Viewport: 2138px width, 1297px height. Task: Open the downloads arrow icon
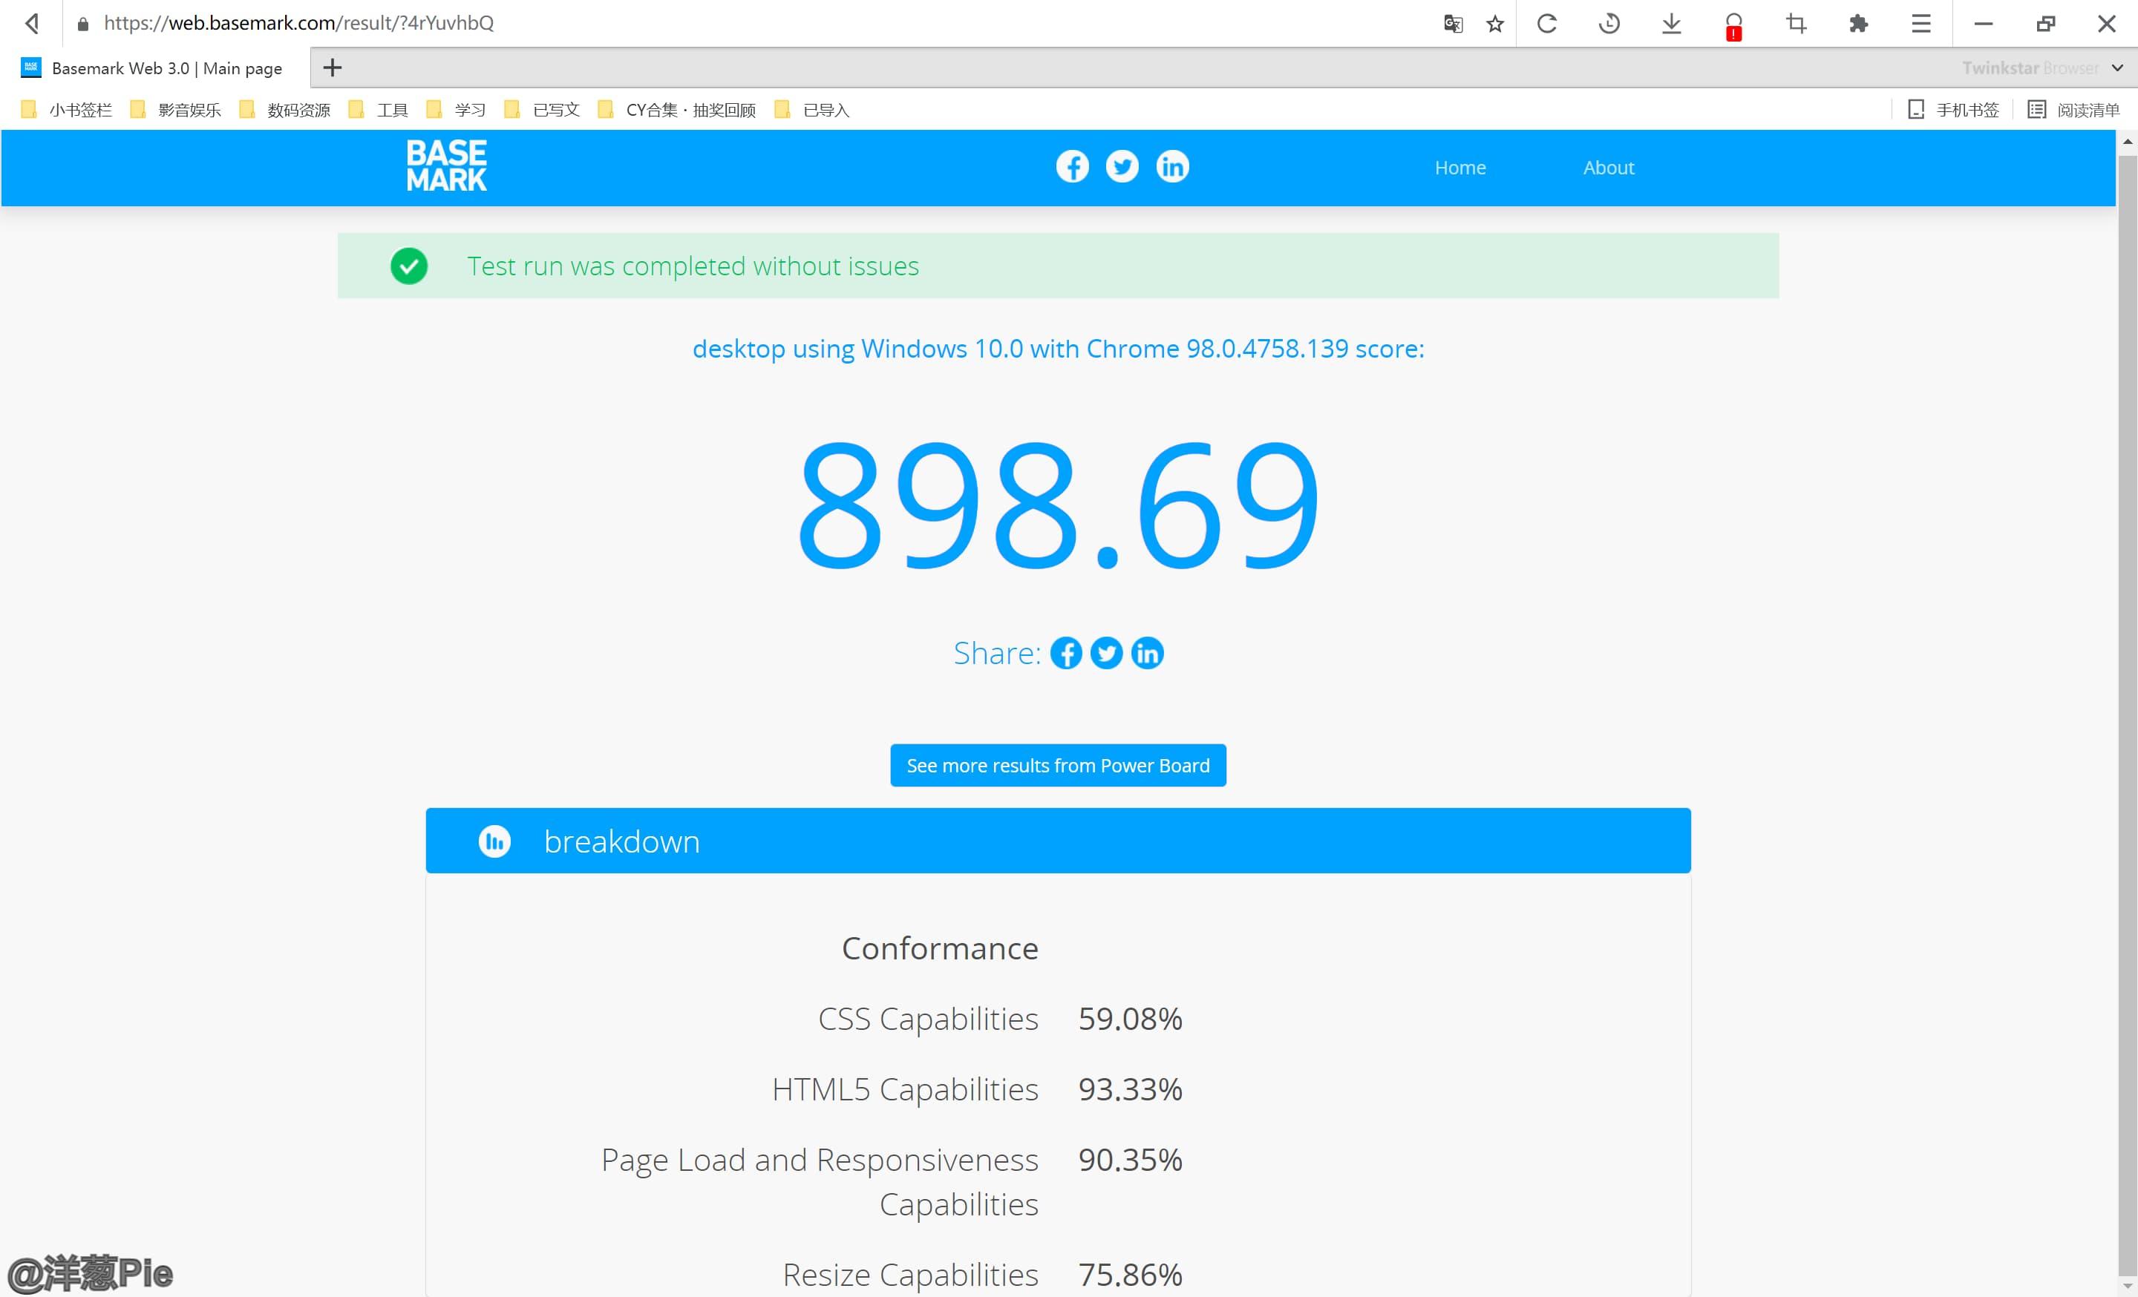(x=1671, y=24)
